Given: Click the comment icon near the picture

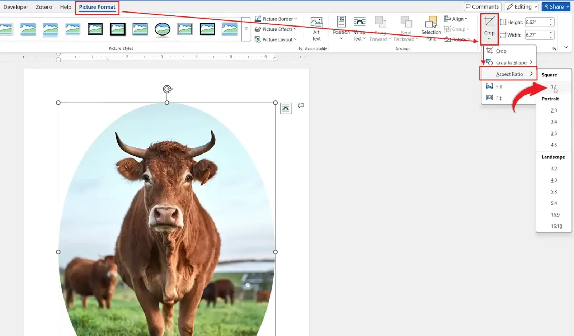Looking at the screenshot, I should click(x=301, y=105).
